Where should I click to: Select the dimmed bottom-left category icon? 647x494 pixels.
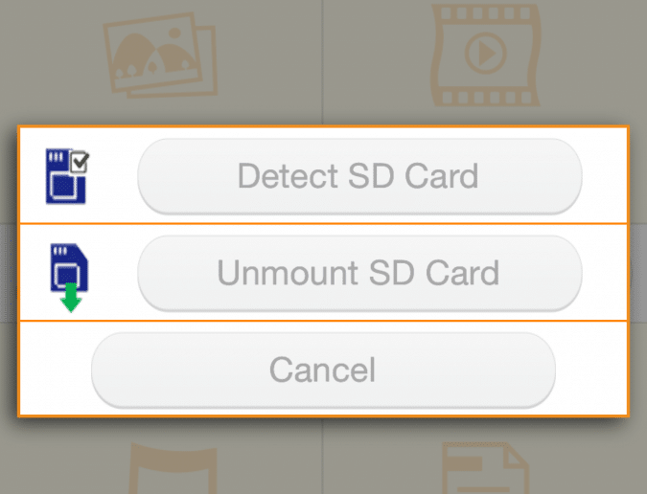click(173, 468)
